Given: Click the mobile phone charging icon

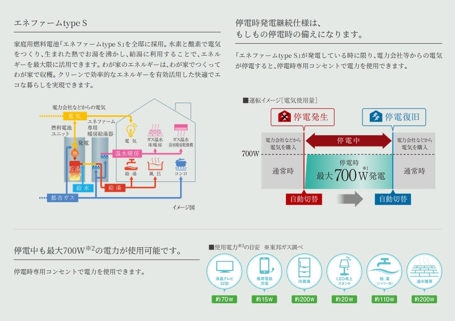Looking at the screenshot, I should (x=264, y=271).
